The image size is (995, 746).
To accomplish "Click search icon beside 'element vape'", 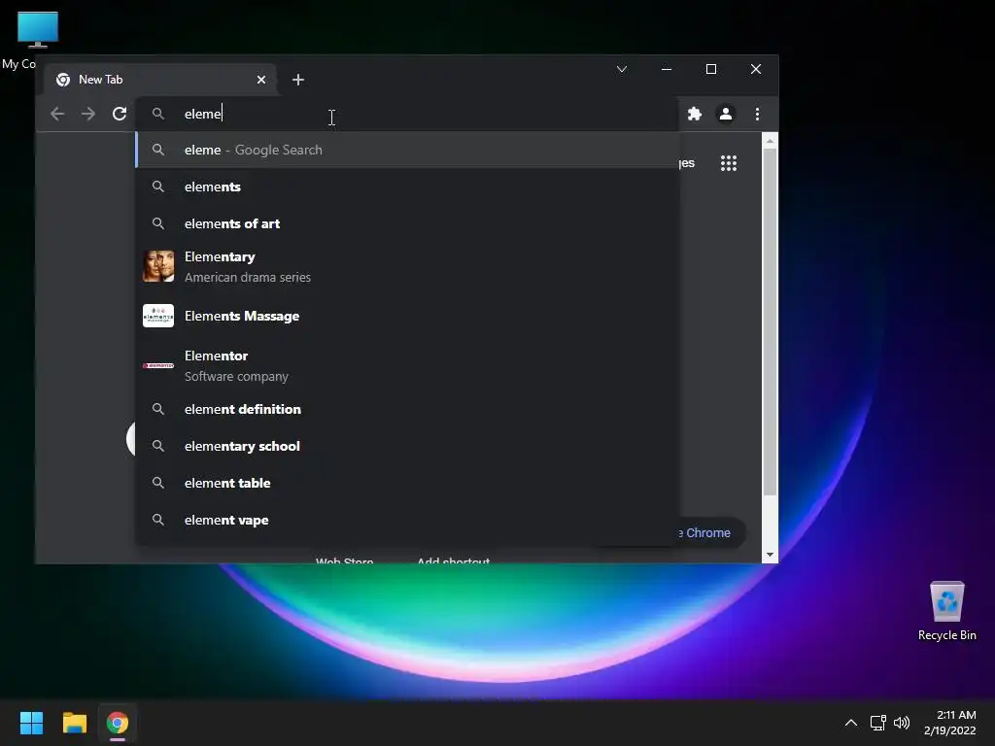I will [x=158, y=520].
